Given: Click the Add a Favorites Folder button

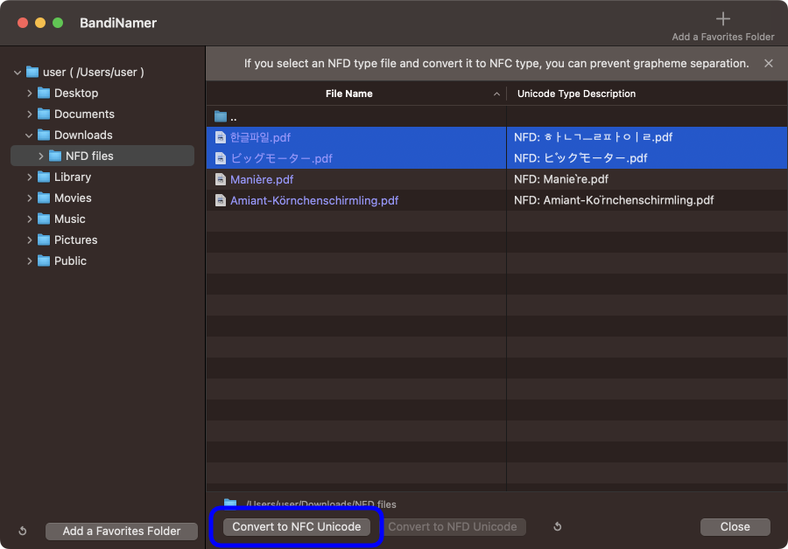Looking at the screenshot, I should [122, 531].
